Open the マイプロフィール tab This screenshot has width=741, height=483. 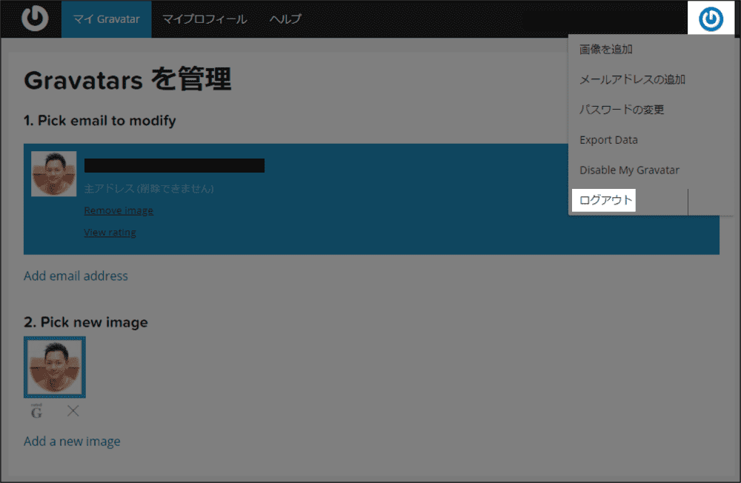[x=205, y=19]
